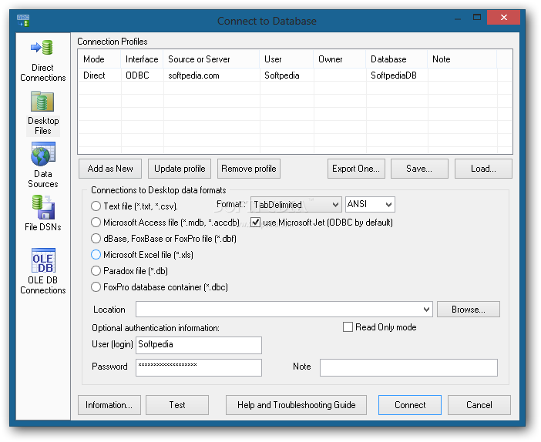Click Save... profiles button
541x442 pixels.
(419, 169)
